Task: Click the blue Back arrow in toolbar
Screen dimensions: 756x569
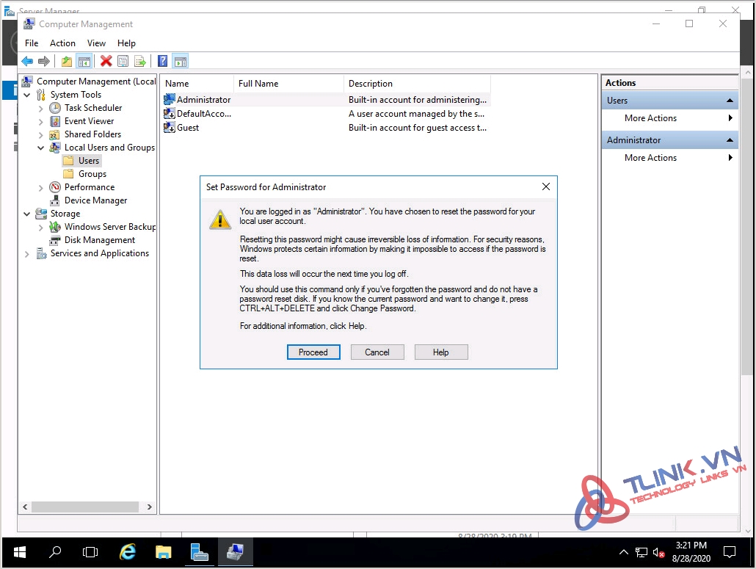Action: click(27, 62)
